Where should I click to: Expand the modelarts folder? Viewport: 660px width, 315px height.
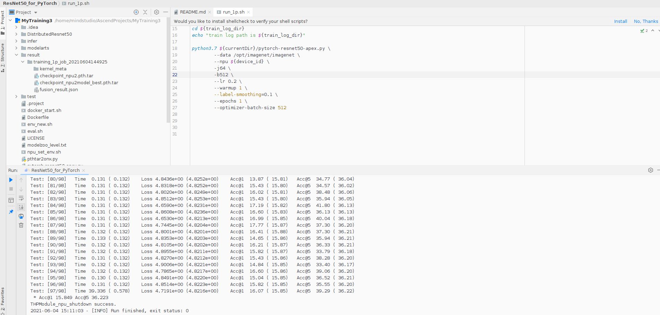(16, 48)
